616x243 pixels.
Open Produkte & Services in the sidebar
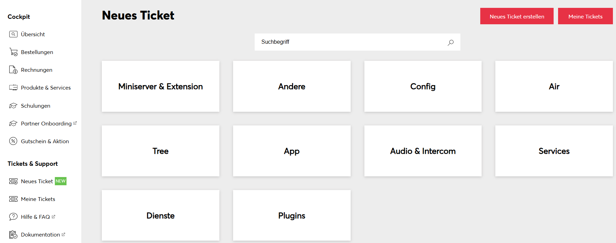click(x=46, y=88)
